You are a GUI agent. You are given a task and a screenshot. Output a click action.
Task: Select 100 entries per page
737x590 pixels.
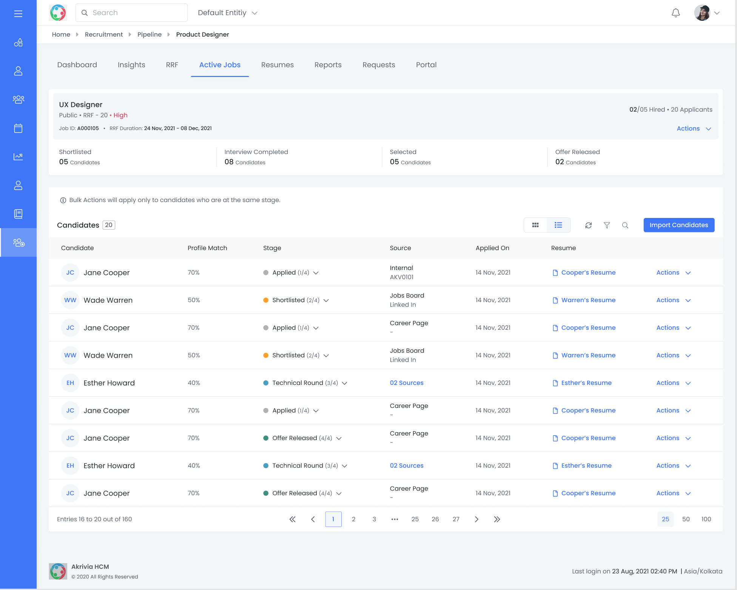point(706,519)
